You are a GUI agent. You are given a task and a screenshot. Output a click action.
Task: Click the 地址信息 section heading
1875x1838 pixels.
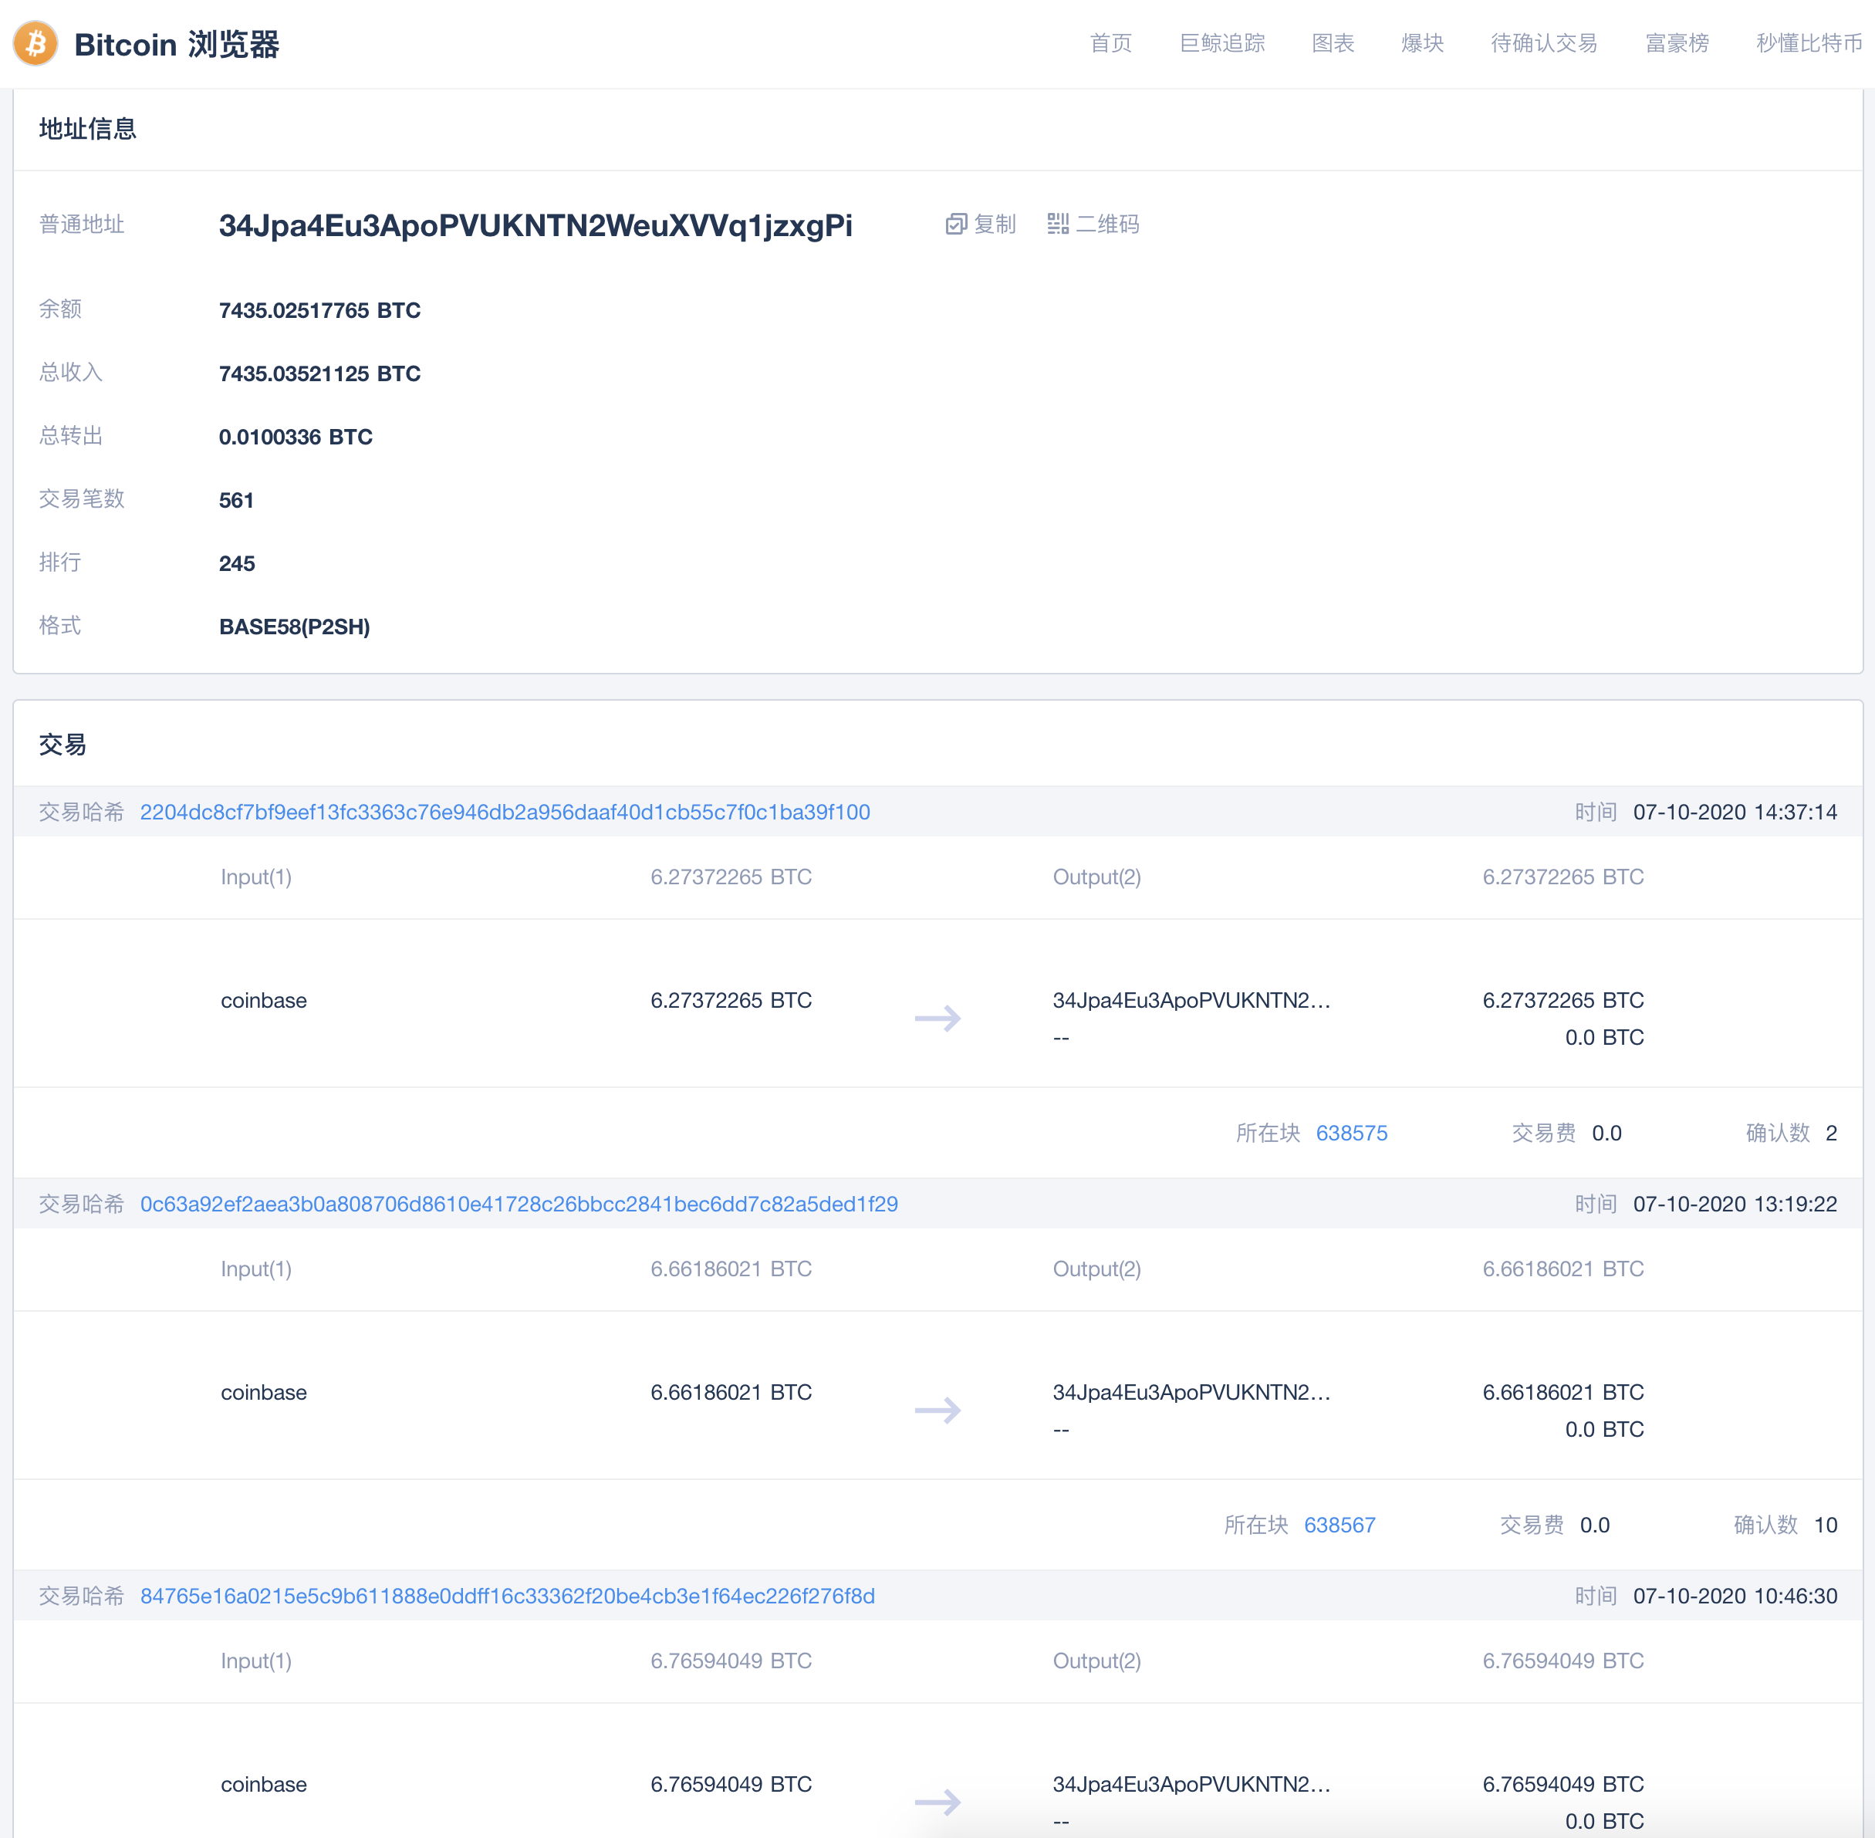[x=88, y=128]
